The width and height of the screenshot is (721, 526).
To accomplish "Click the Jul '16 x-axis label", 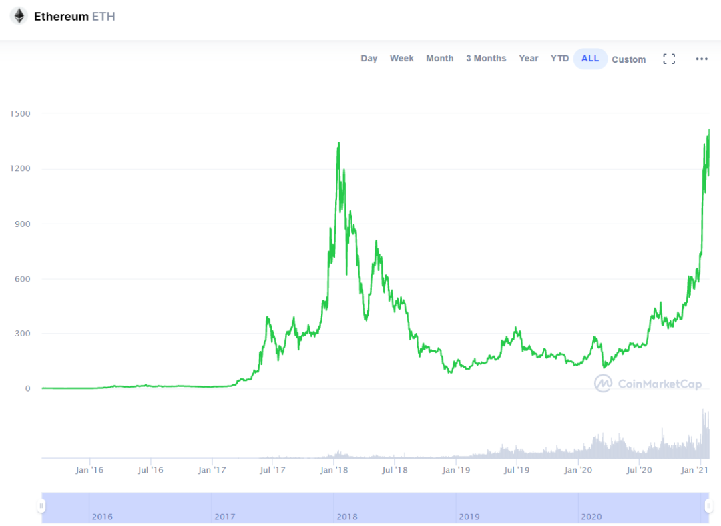I will pos(151,470).
